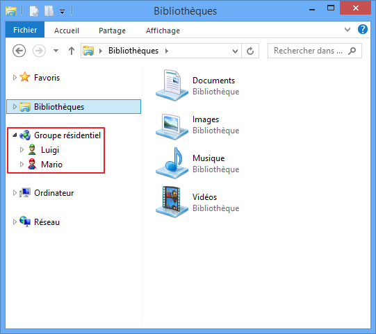Click the Groupe résidentiel homegroup icon
Image resolution: width=376 pixels, height=334 pixels.
click(25, 135)
